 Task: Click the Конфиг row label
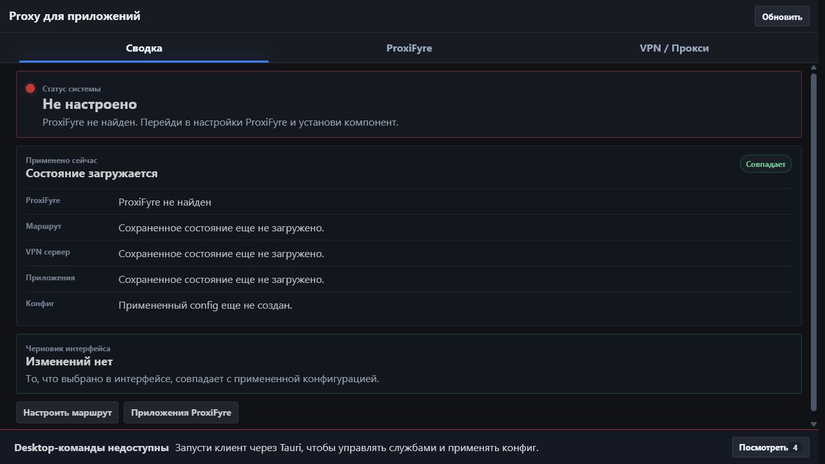point(40,304)
